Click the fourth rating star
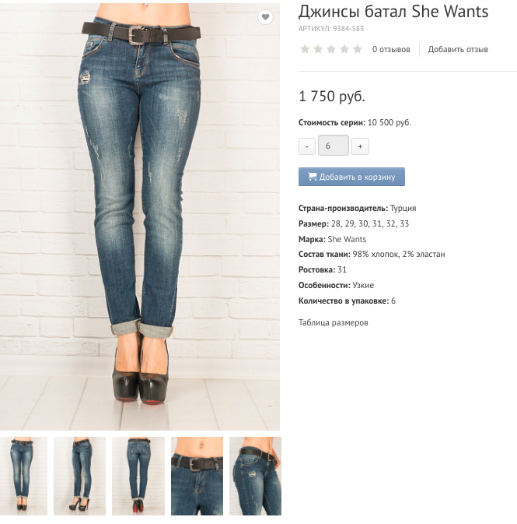The width and height of the screenshot is (517, 524). 344,49
